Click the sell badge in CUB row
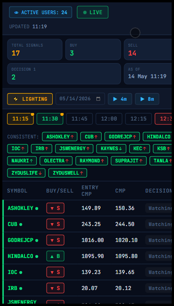 55,224
